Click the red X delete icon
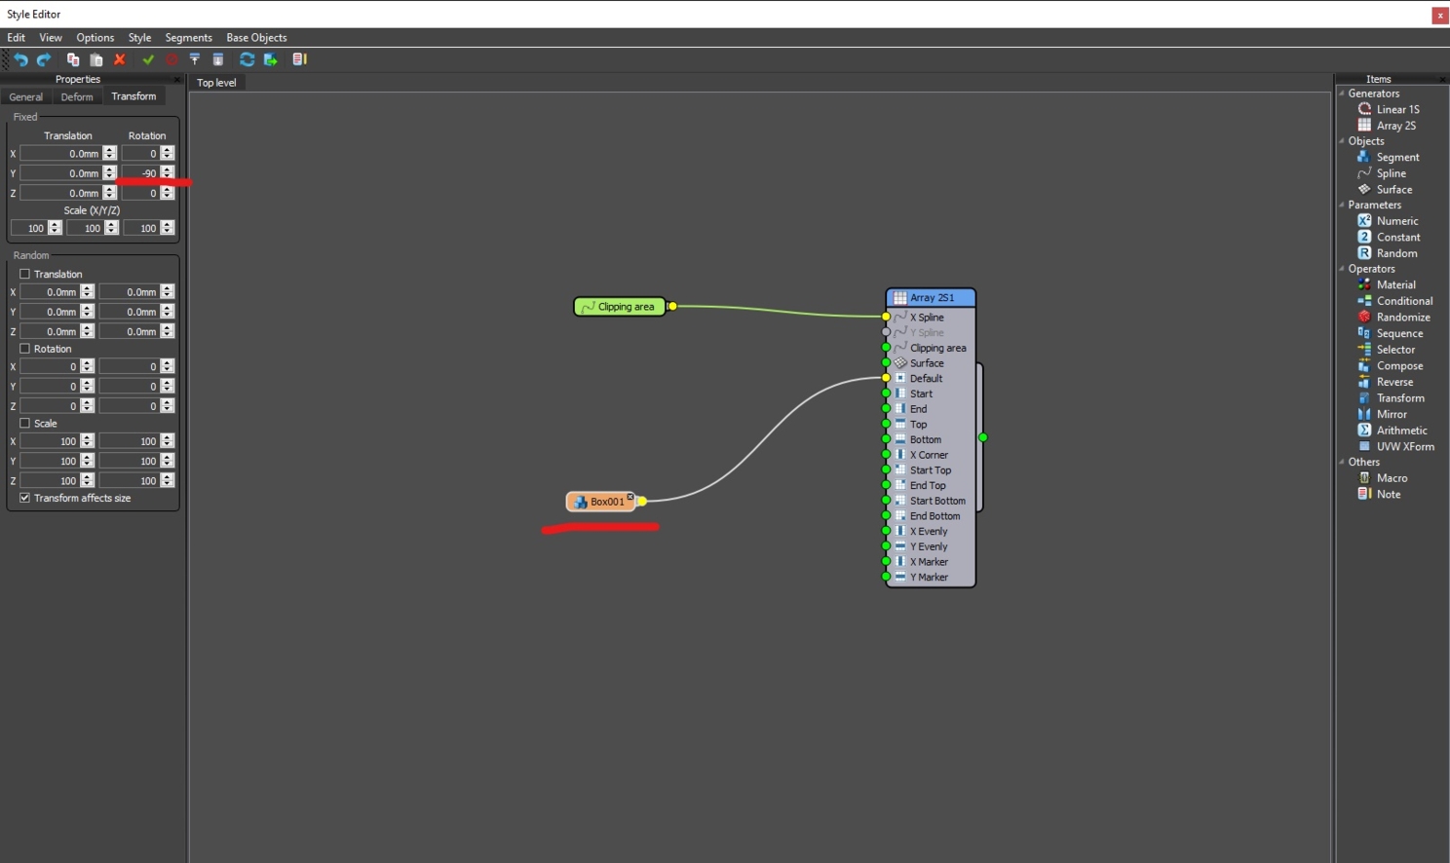This screenshot has width=1450, height=863. [x=120, y=59]
